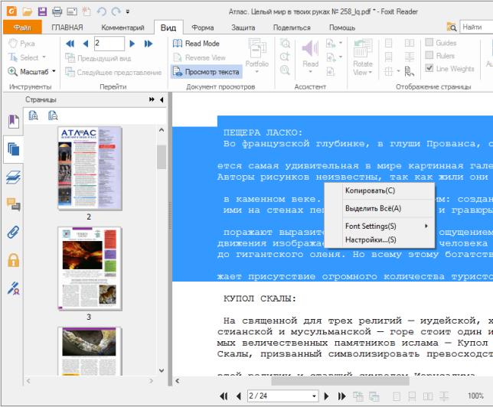Select the Рука hand tool

[x=21, y=44]
